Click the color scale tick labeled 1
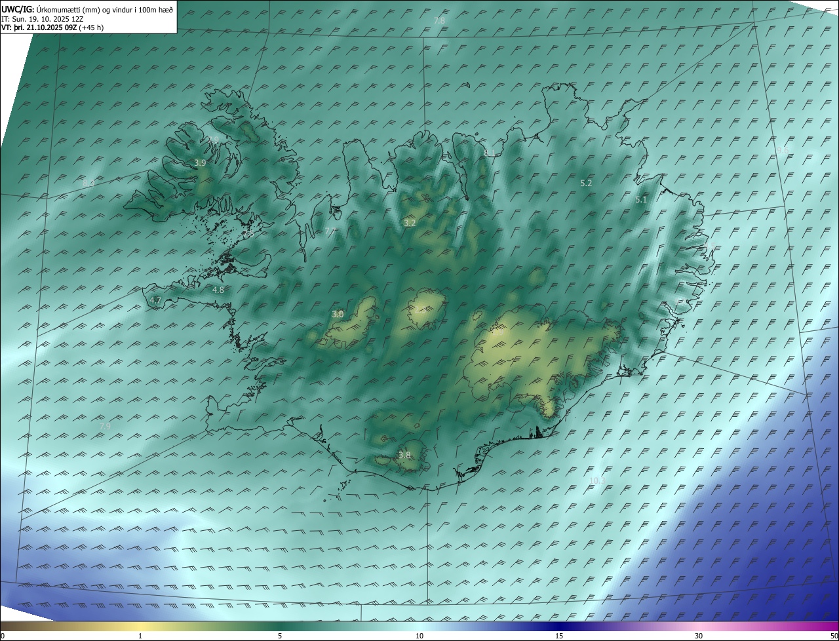The height and width of the screenshot is (641, 839). (x=140, y=636)
